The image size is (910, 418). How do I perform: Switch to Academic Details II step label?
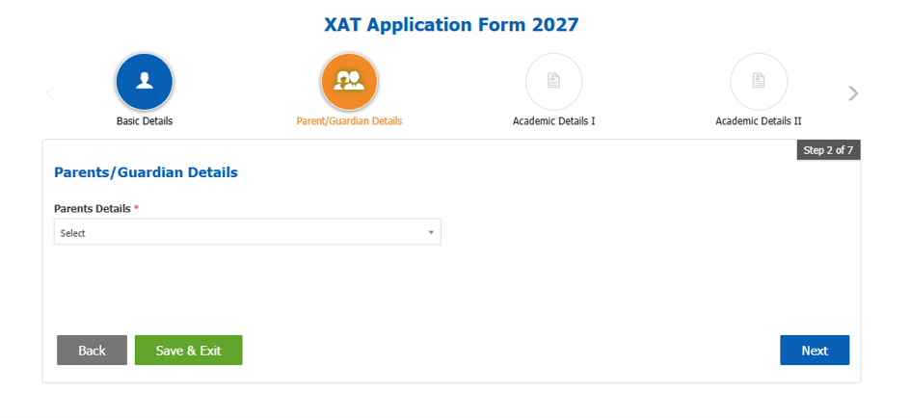pos(759,121)
